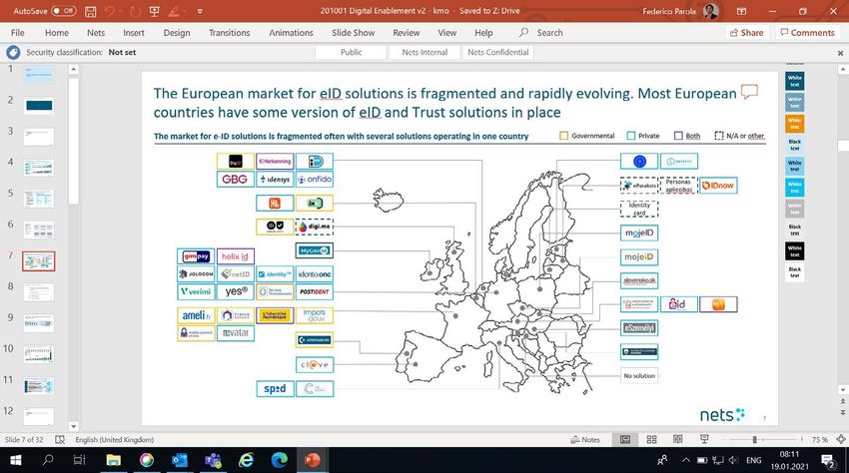
Task: Click the zoom slider handle
Action: [754, 439]
